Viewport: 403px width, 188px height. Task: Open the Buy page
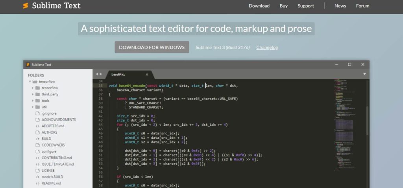tap(283, 6)
